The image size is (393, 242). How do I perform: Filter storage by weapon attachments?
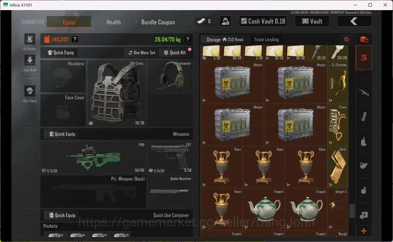click(x=364, y=166)
